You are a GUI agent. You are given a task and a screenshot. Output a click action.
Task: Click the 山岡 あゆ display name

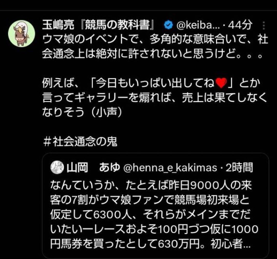tap(93, 167)
